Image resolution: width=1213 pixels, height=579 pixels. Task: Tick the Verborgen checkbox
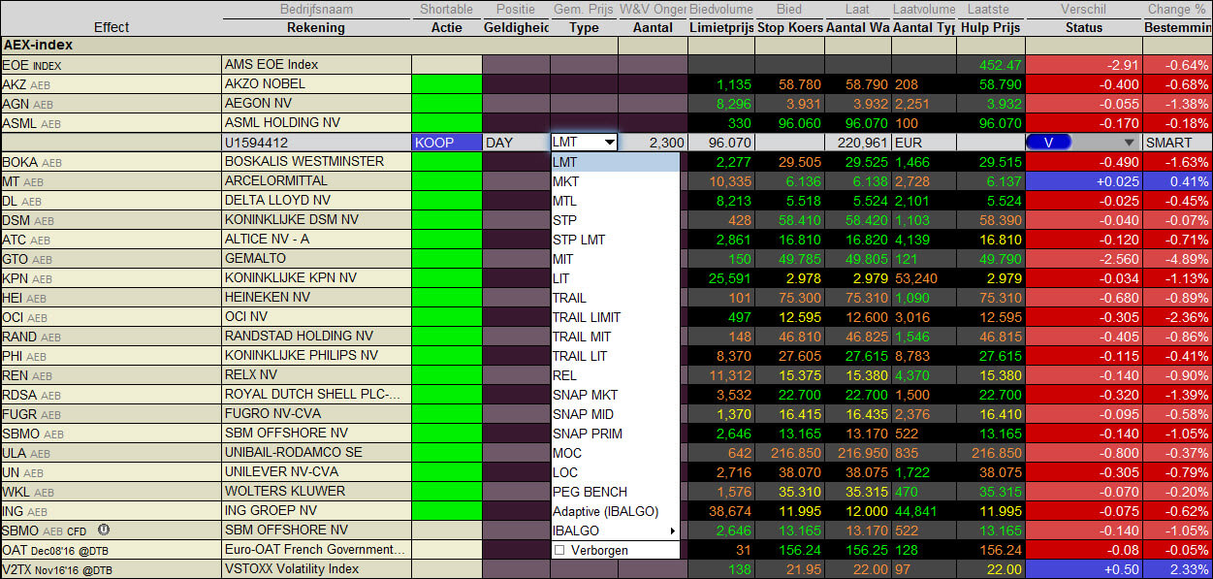(559, 550)
